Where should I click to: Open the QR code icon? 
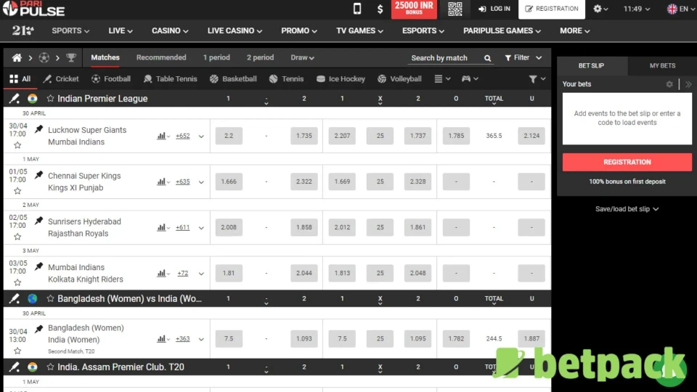[455, 9]
